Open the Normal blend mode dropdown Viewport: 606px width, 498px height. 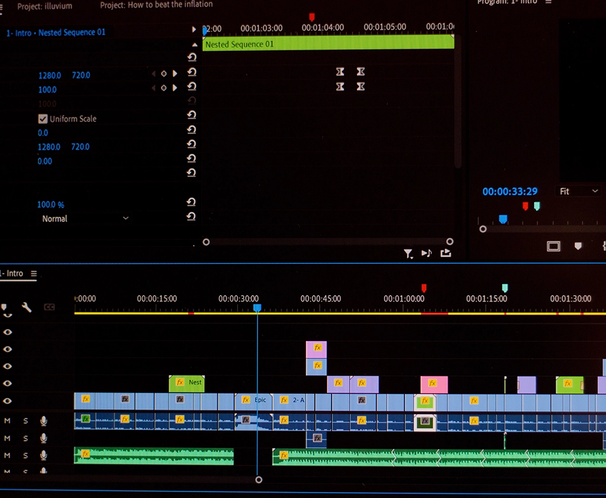pyautogui.click(x=84, y=219)
